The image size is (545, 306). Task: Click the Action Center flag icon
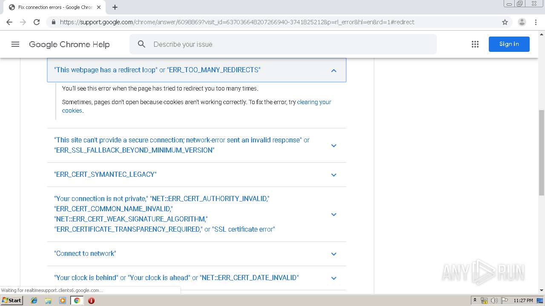504,300
